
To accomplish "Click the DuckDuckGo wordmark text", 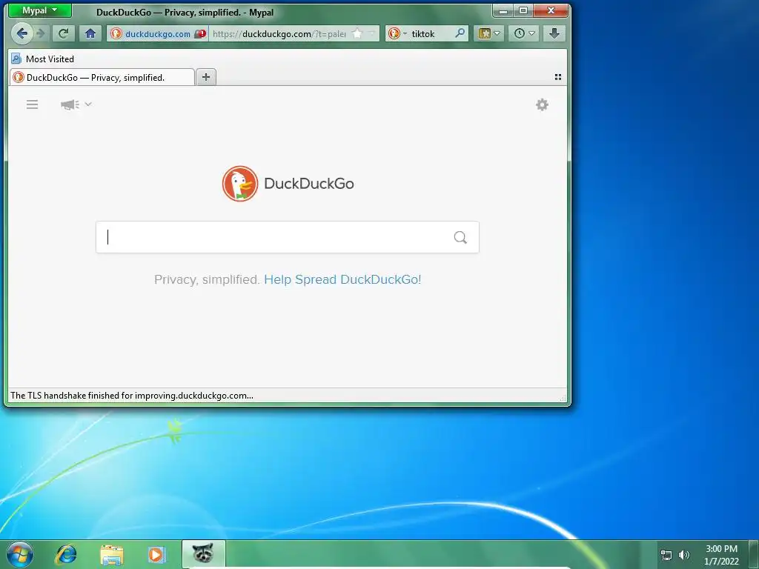I will [x=309, y=184].
